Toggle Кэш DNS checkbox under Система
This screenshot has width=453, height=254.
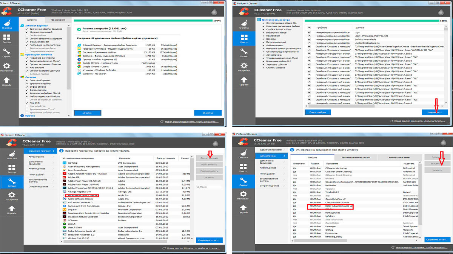(26, 103)
